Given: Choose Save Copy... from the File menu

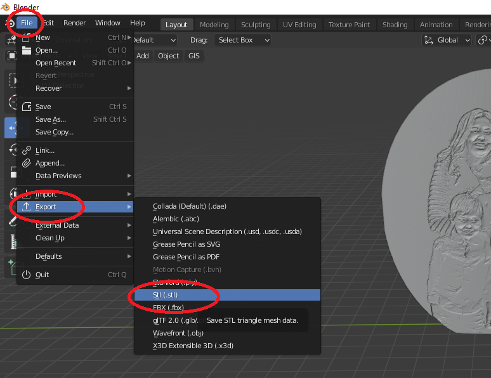Looking at the screenshot, I should [x=75, y=132].
